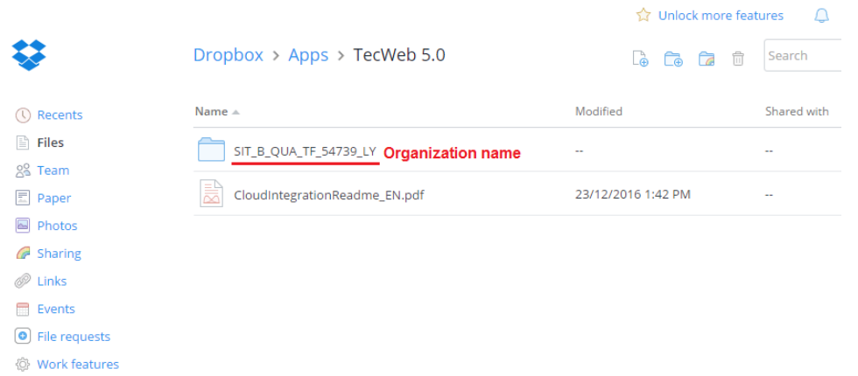Click the new folder toolbar icon
Image resolution: width=858 pixels, height=376 pixels.
(672, 59)
